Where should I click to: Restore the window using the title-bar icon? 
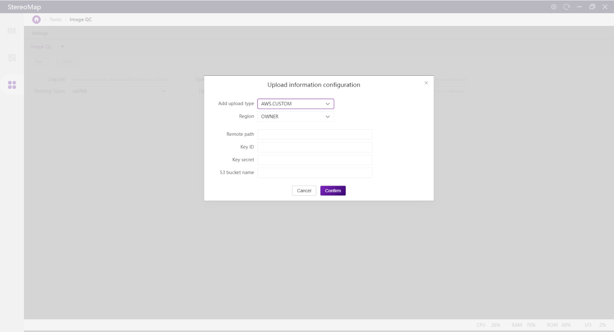[x=592, y=7]
